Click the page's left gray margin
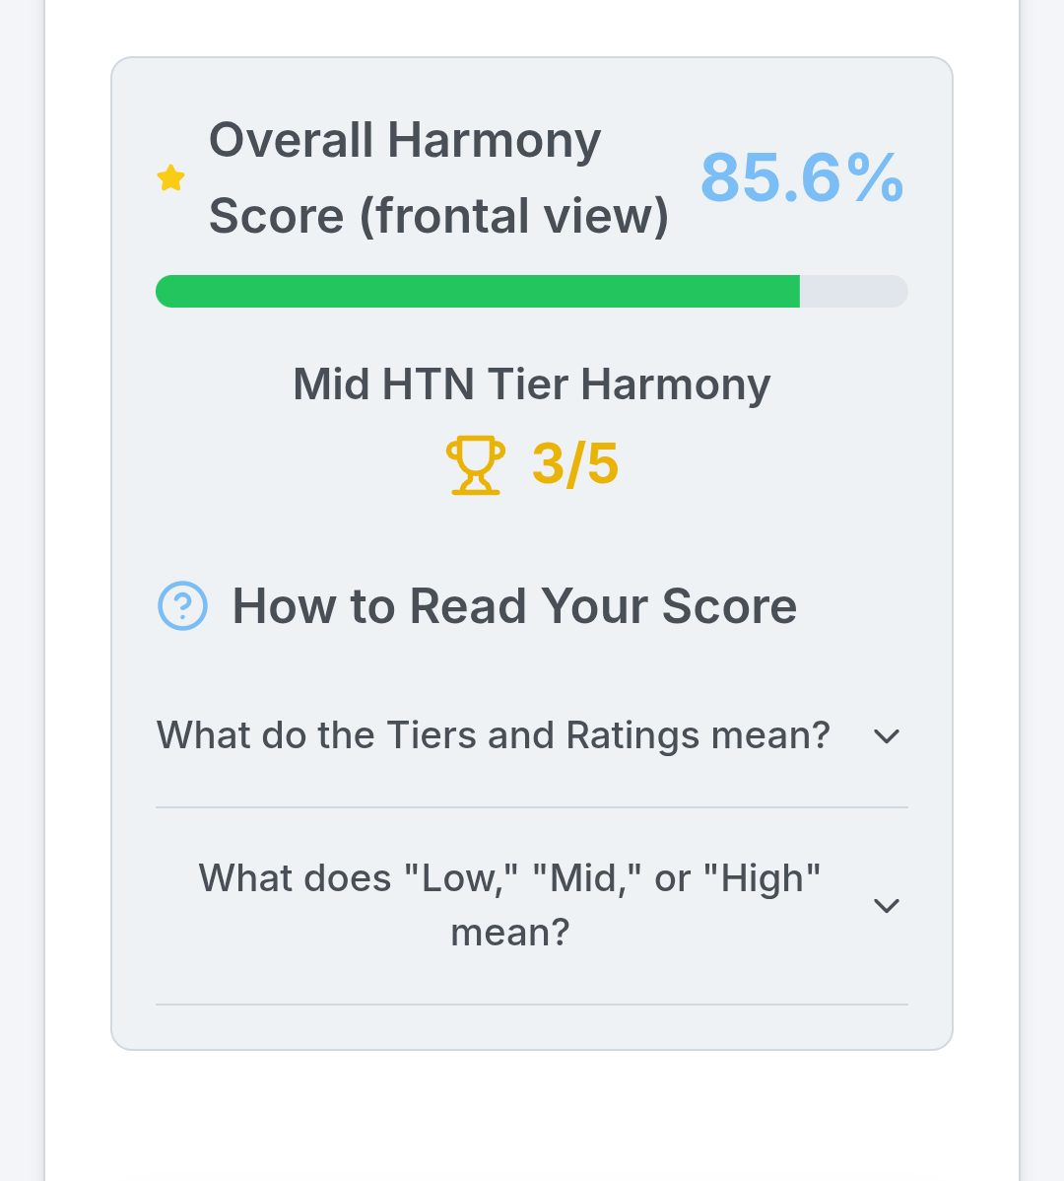Viewport: 1064px width, 1181px height. pos(22,591)
